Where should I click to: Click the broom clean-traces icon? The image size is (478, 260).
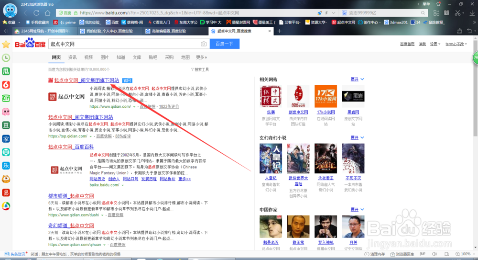click(459, 31)
